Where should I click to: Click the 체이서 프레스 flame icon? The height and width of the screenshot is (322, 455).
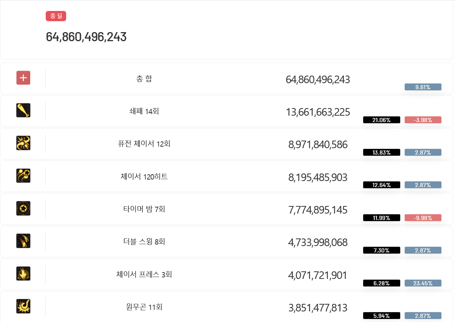23,274
